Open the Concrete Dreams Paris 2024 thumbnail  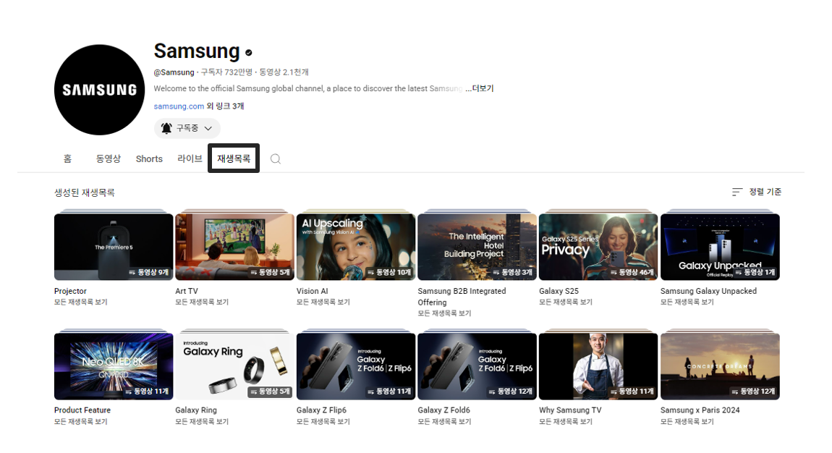click(720, 366)
